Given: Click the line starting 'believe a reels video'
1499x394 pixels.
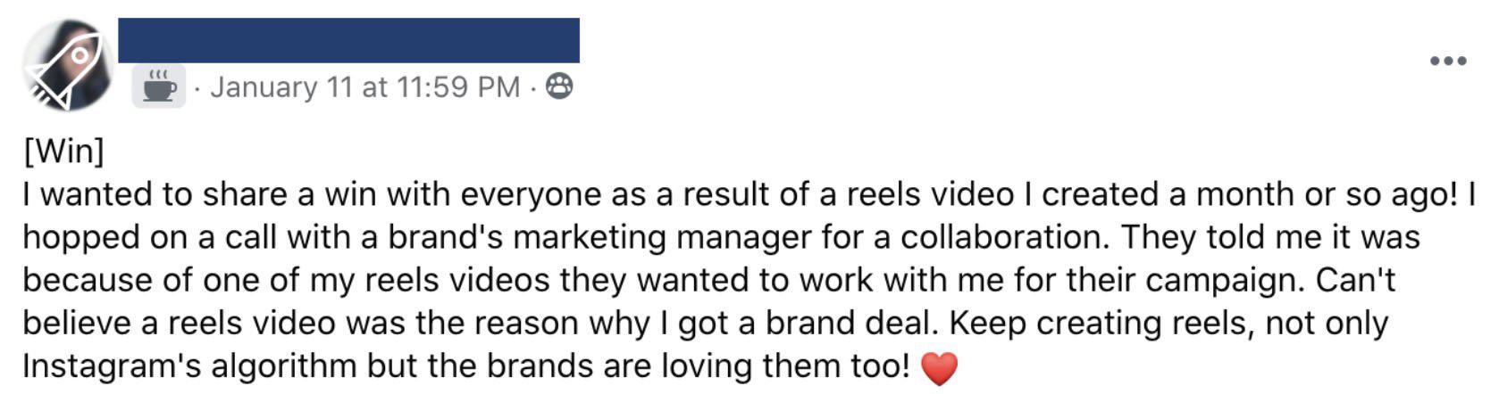Looking at the screenshot, I should [x=706, y=323].
